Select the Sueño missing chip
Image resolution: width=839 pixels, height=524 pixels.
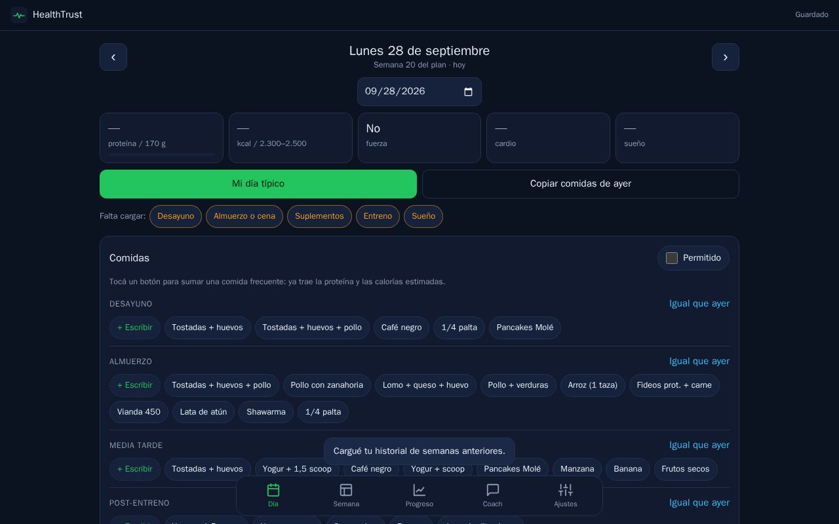point(423,216)
